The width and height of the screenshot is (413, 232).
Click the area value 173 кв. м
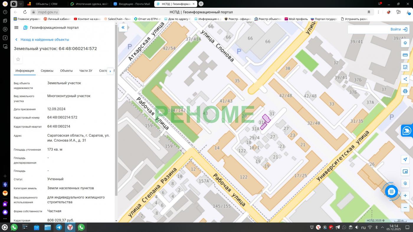[55, 149]
